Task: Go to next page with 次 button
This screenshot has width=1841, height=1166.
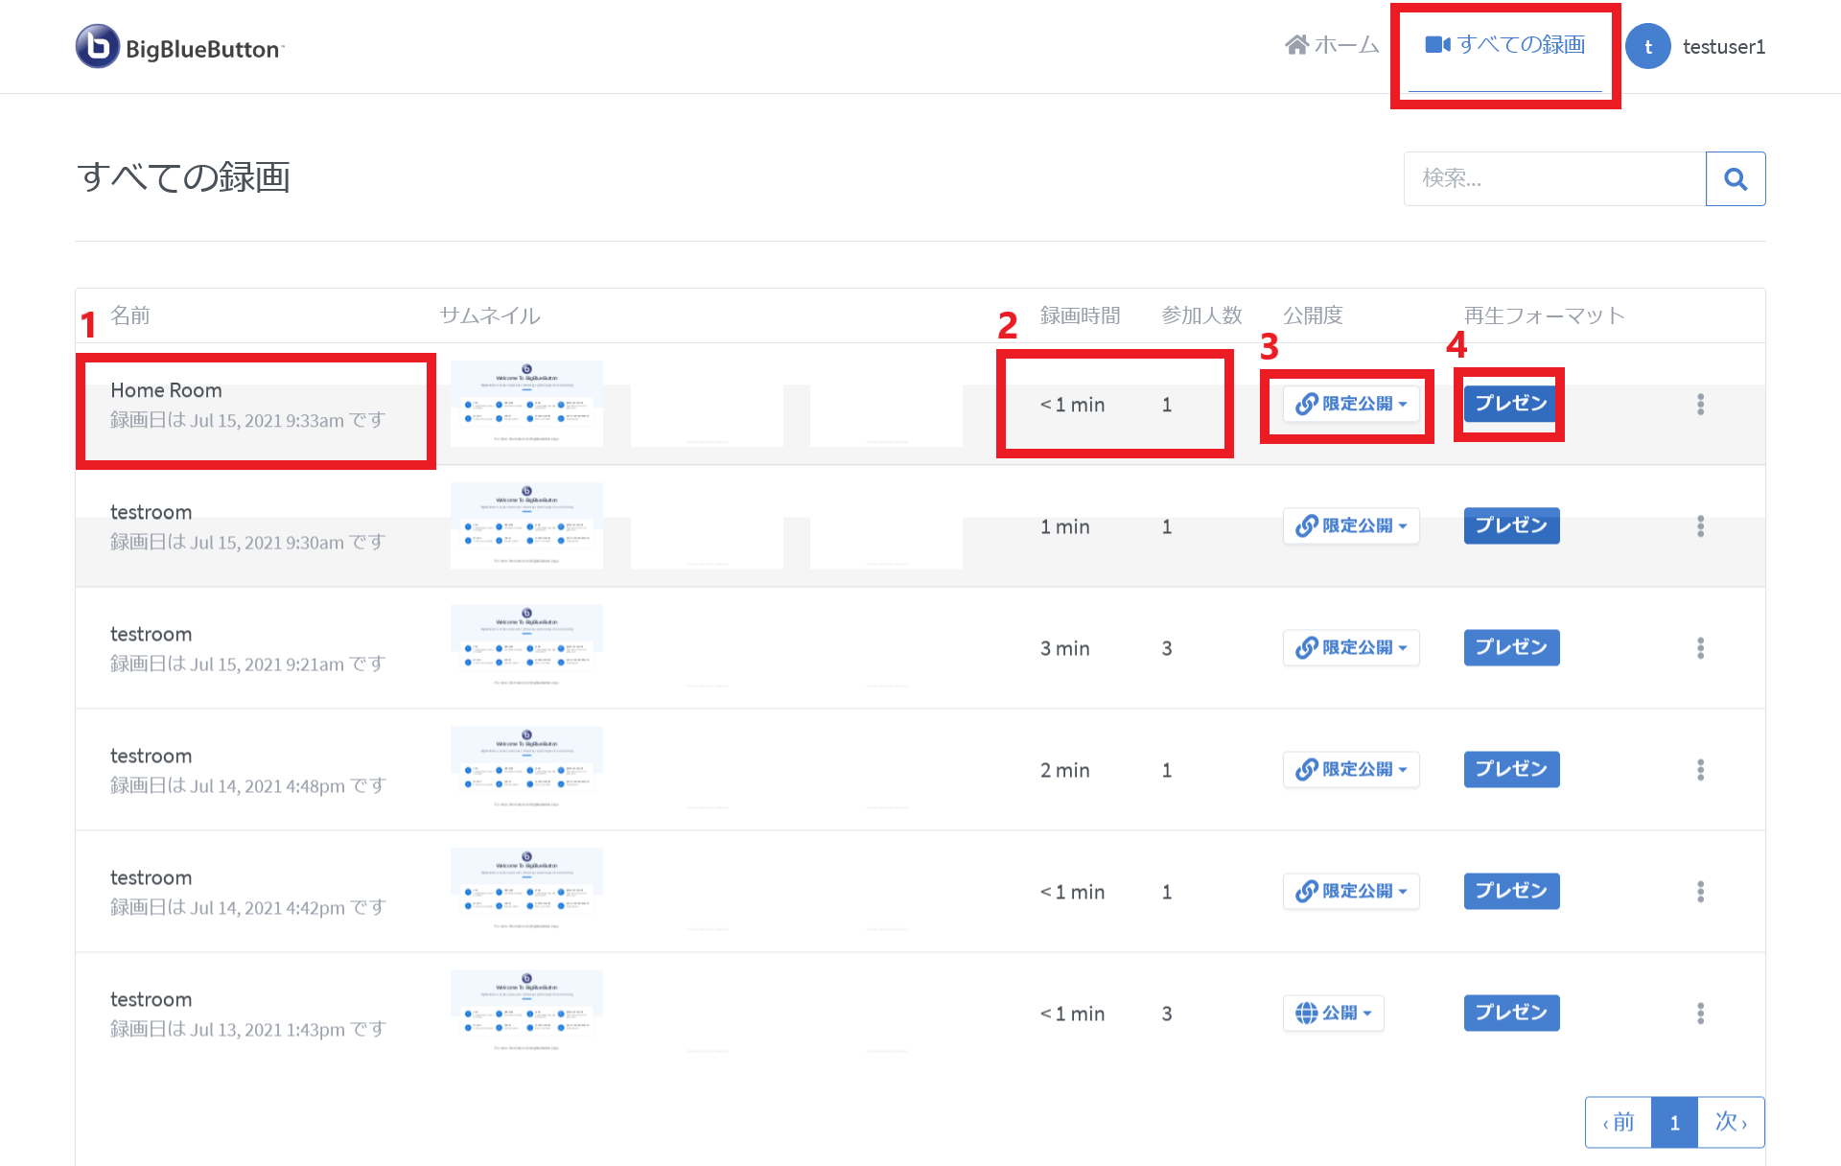Action: point(1731,1122)
